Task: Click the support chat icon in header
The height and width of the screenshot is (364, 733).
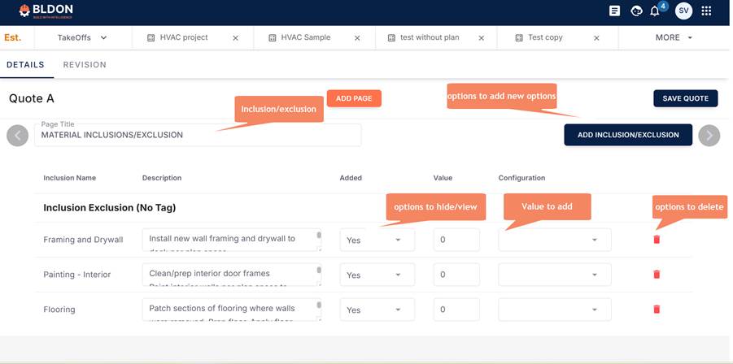Action: (636, 11)
